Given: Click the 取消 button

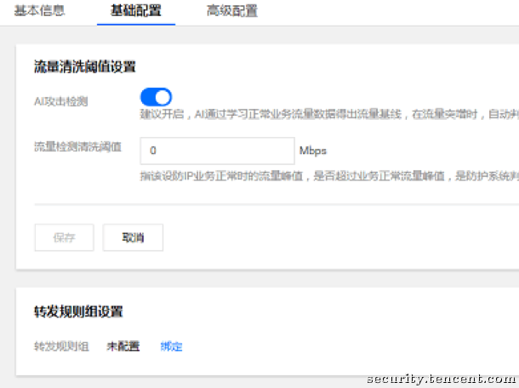Looking at the screenshot, I should click(x=133, y=237).
